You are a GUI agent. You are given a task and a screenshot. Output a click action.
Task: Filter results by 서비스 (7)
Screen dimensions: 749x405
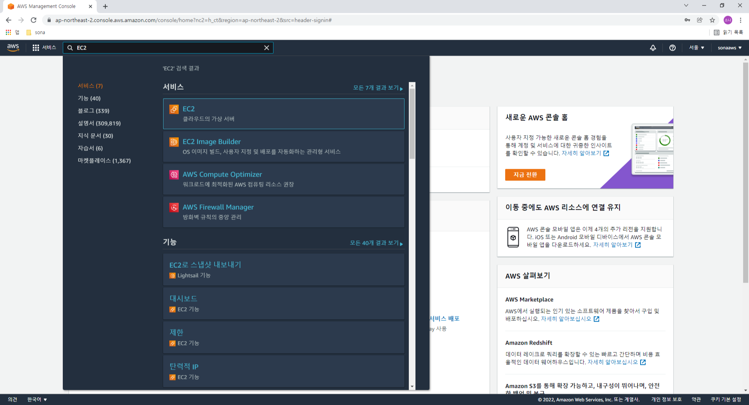(90, 86)
